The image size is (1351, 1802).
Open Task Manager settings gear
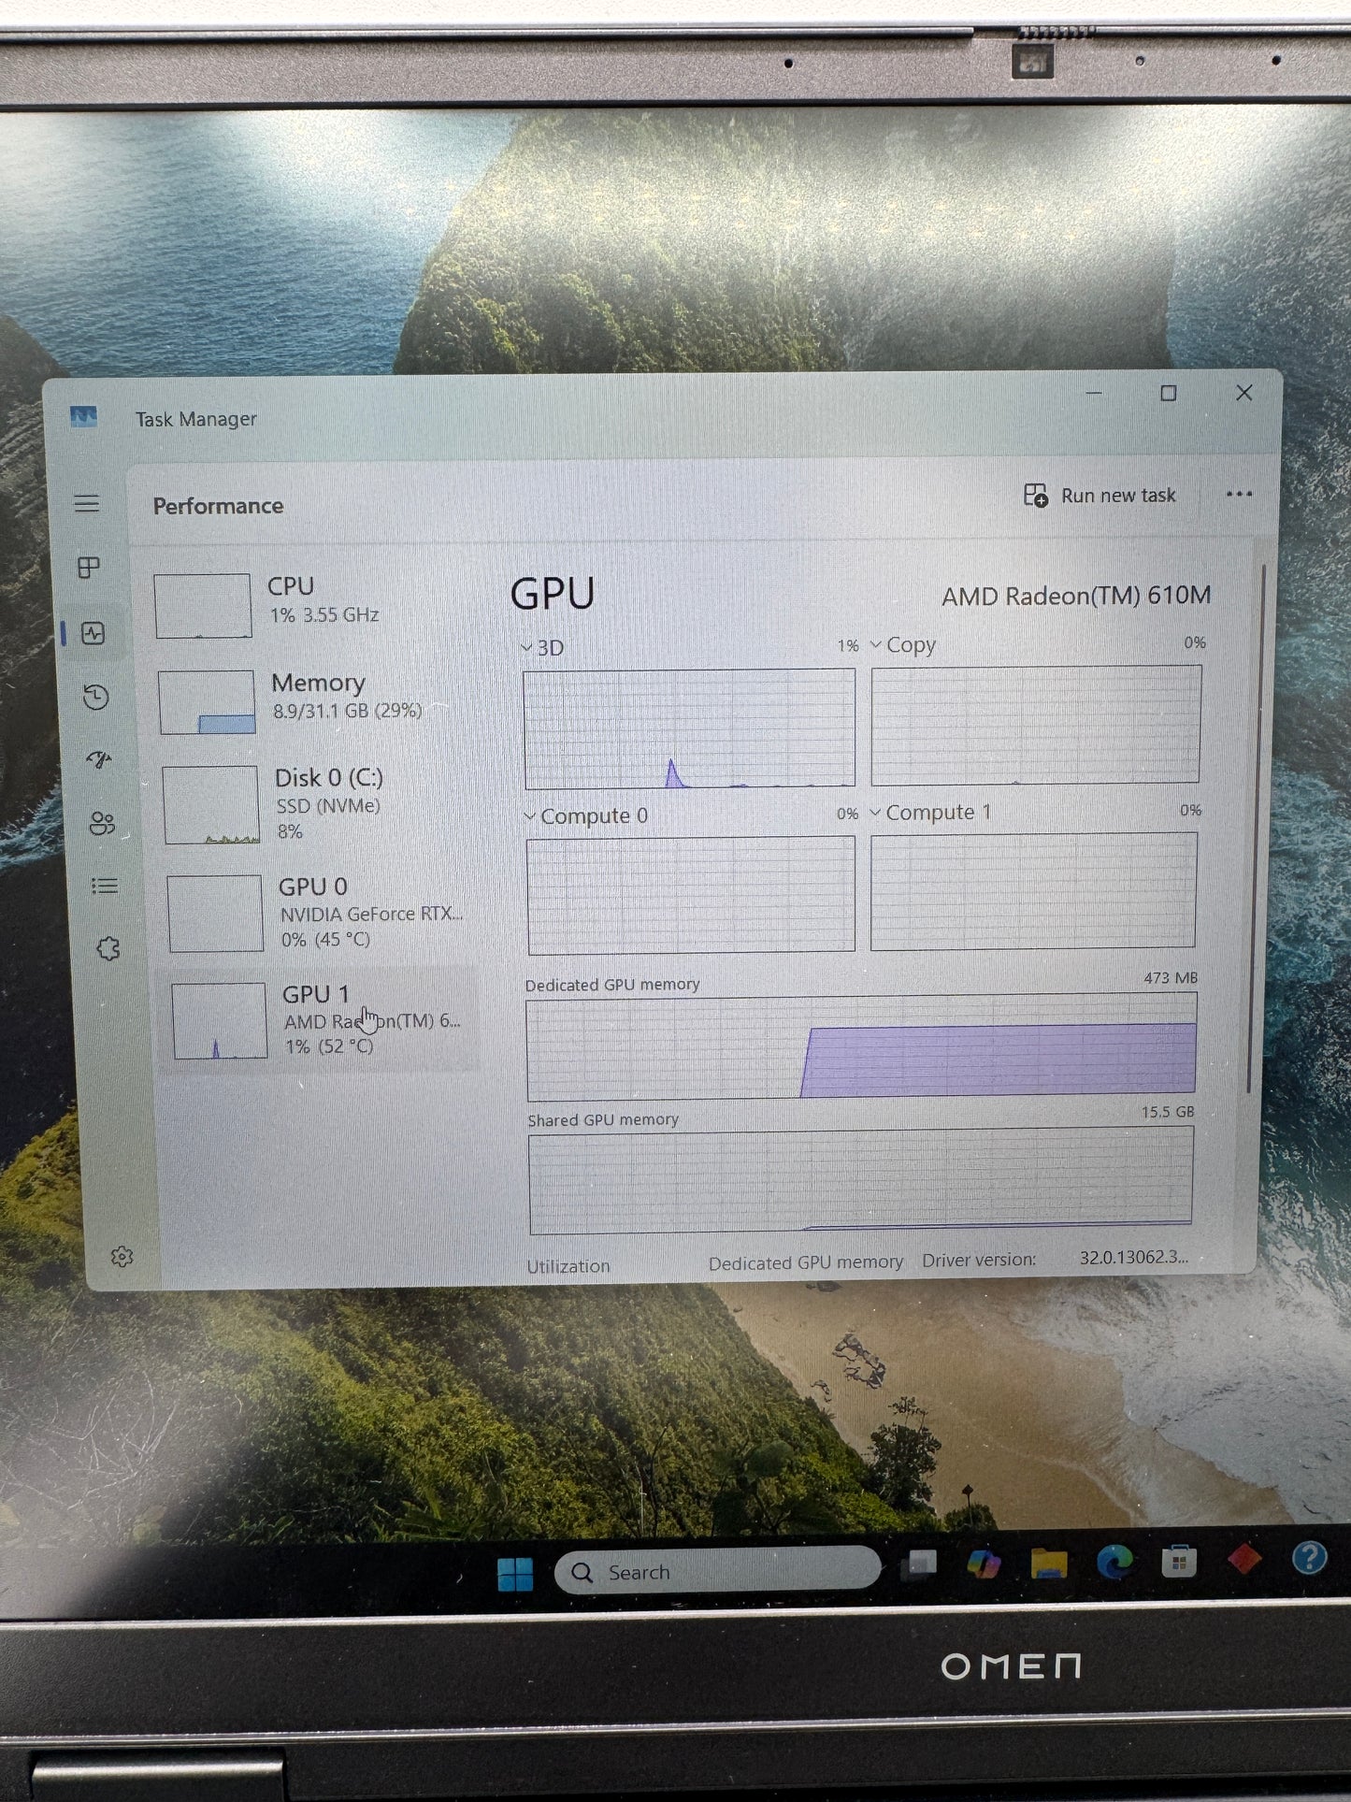coord(122,1257)
